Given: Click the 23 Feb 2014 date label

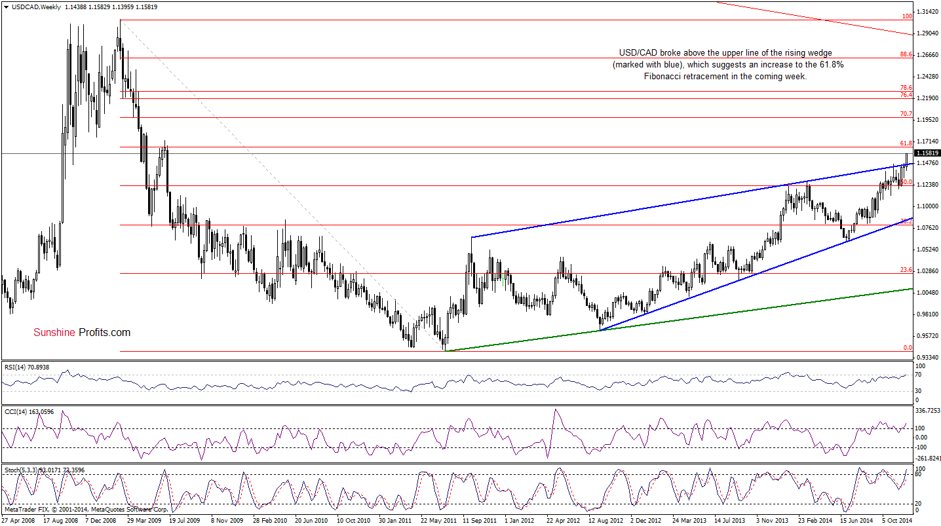Looking at the screenshot, I should 816,520.
